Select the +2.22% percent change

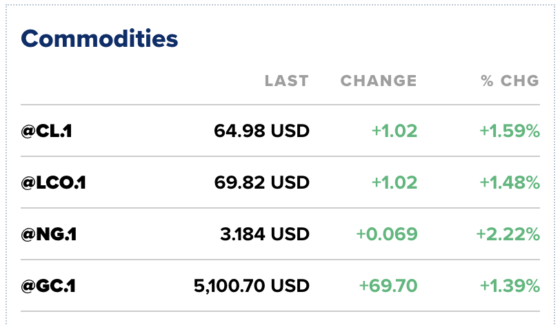pyautogui.click(x=508, y=234)
